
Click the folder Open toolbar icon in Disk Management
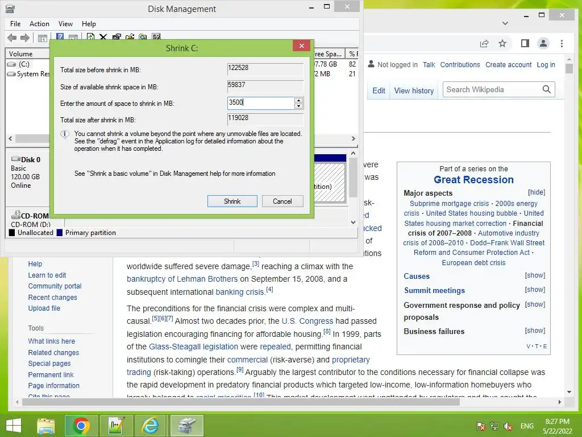point(130,37)
